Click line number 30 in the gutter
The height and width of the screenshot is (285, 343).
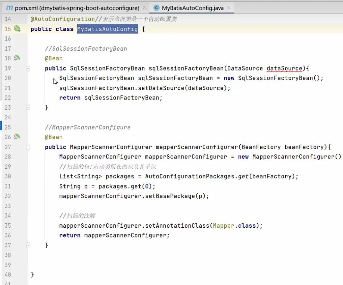8,176
